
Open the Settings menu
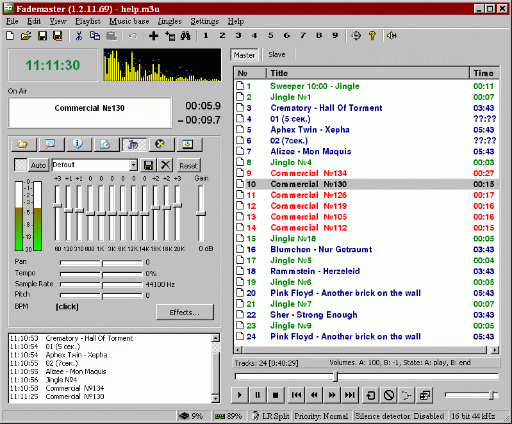point(204,21)
